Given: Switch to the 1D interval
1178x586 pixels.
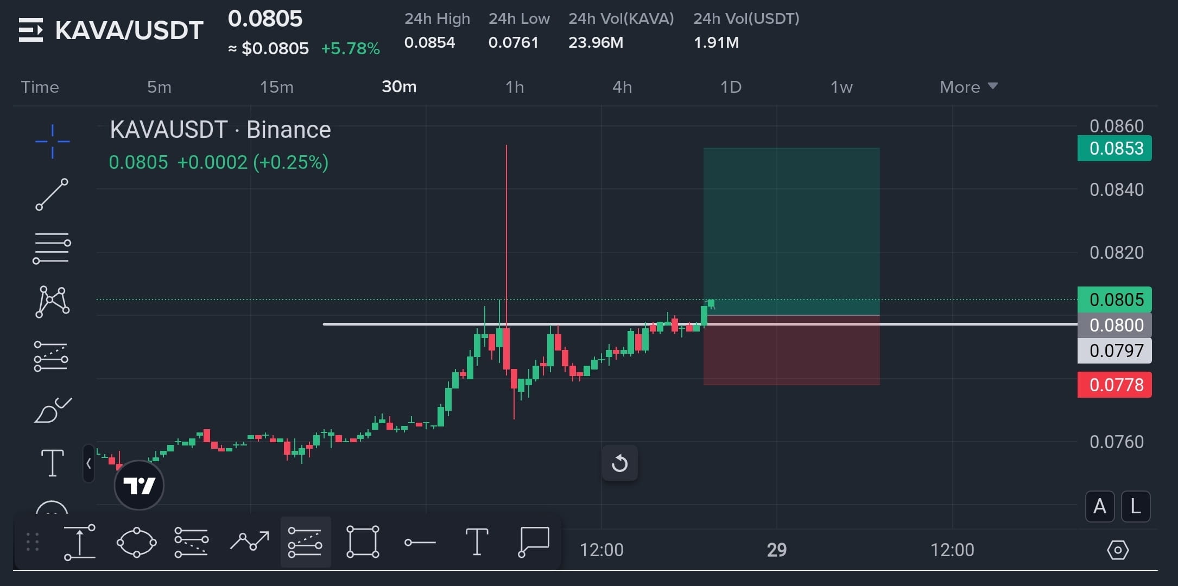Looking at the screenshot, I should (x=731, y=87).
